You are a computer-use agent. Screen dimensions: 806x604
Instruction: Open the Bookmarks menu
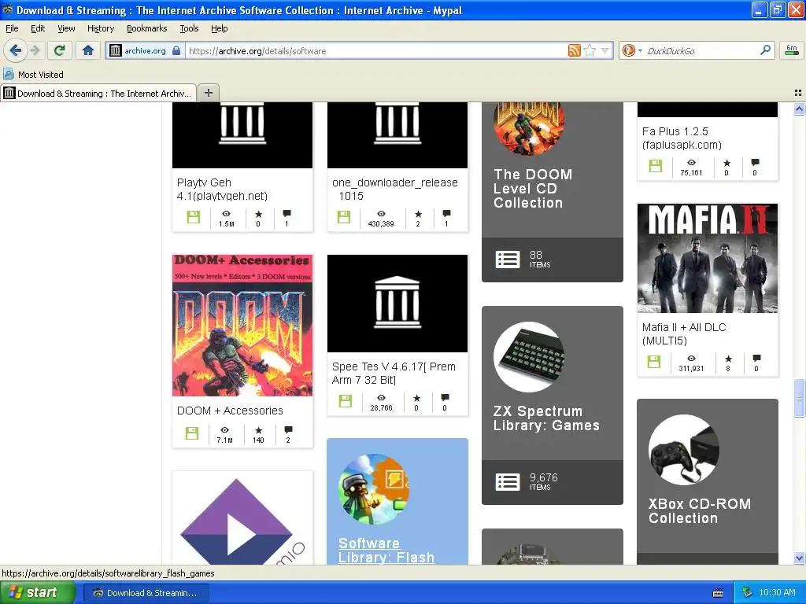pyautogui.click(x=146, y=28)
